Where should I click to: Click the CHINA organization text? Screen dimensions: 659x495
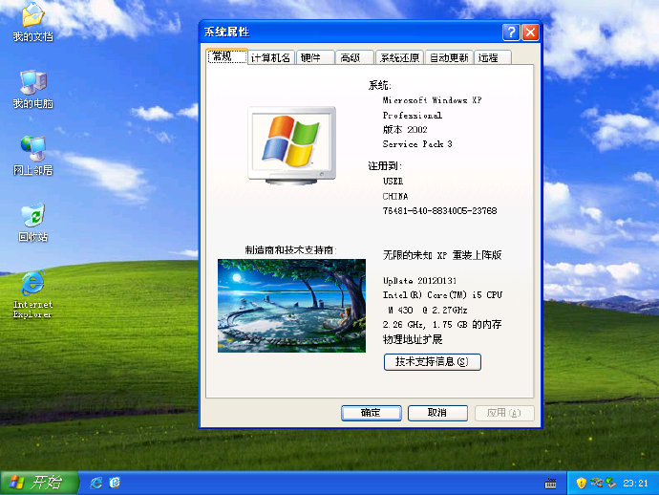pyautogui.click(x=395, y=196)
